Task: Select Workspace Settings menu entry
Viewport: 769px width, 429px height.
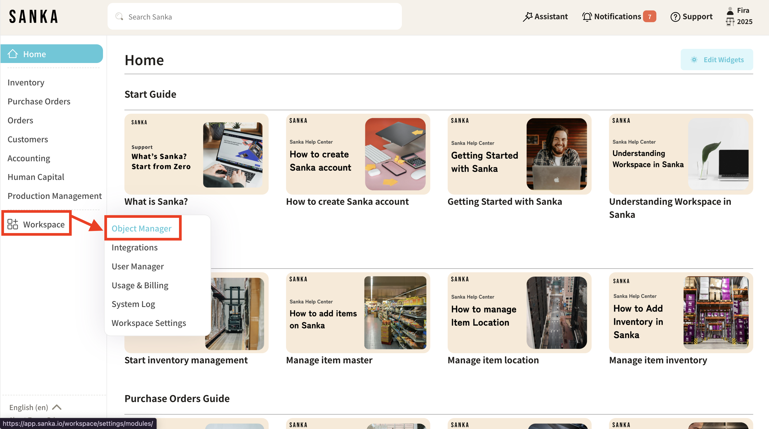Action: pyautogui.click(x=149, y=323)
